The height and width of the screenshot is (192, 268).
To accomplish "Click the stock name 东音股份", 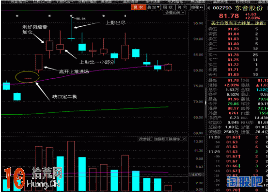I will coord(249,8).
